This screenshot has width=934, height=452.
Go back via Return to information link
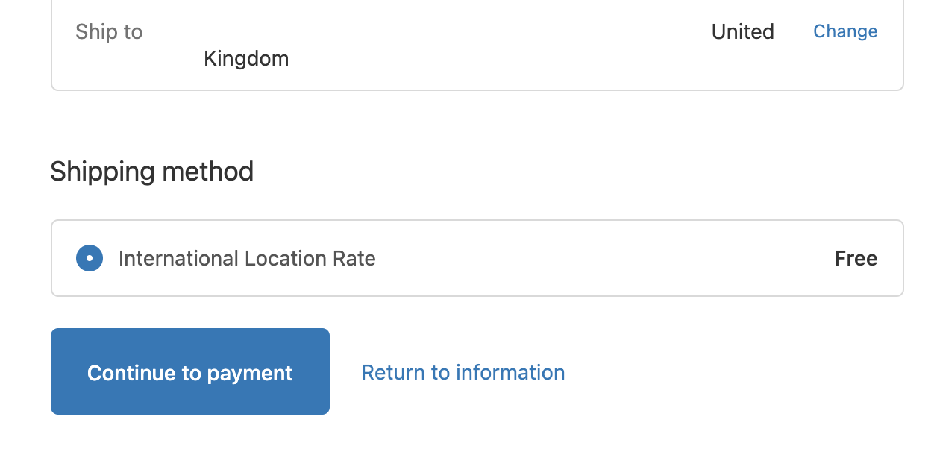click(463, 372)
